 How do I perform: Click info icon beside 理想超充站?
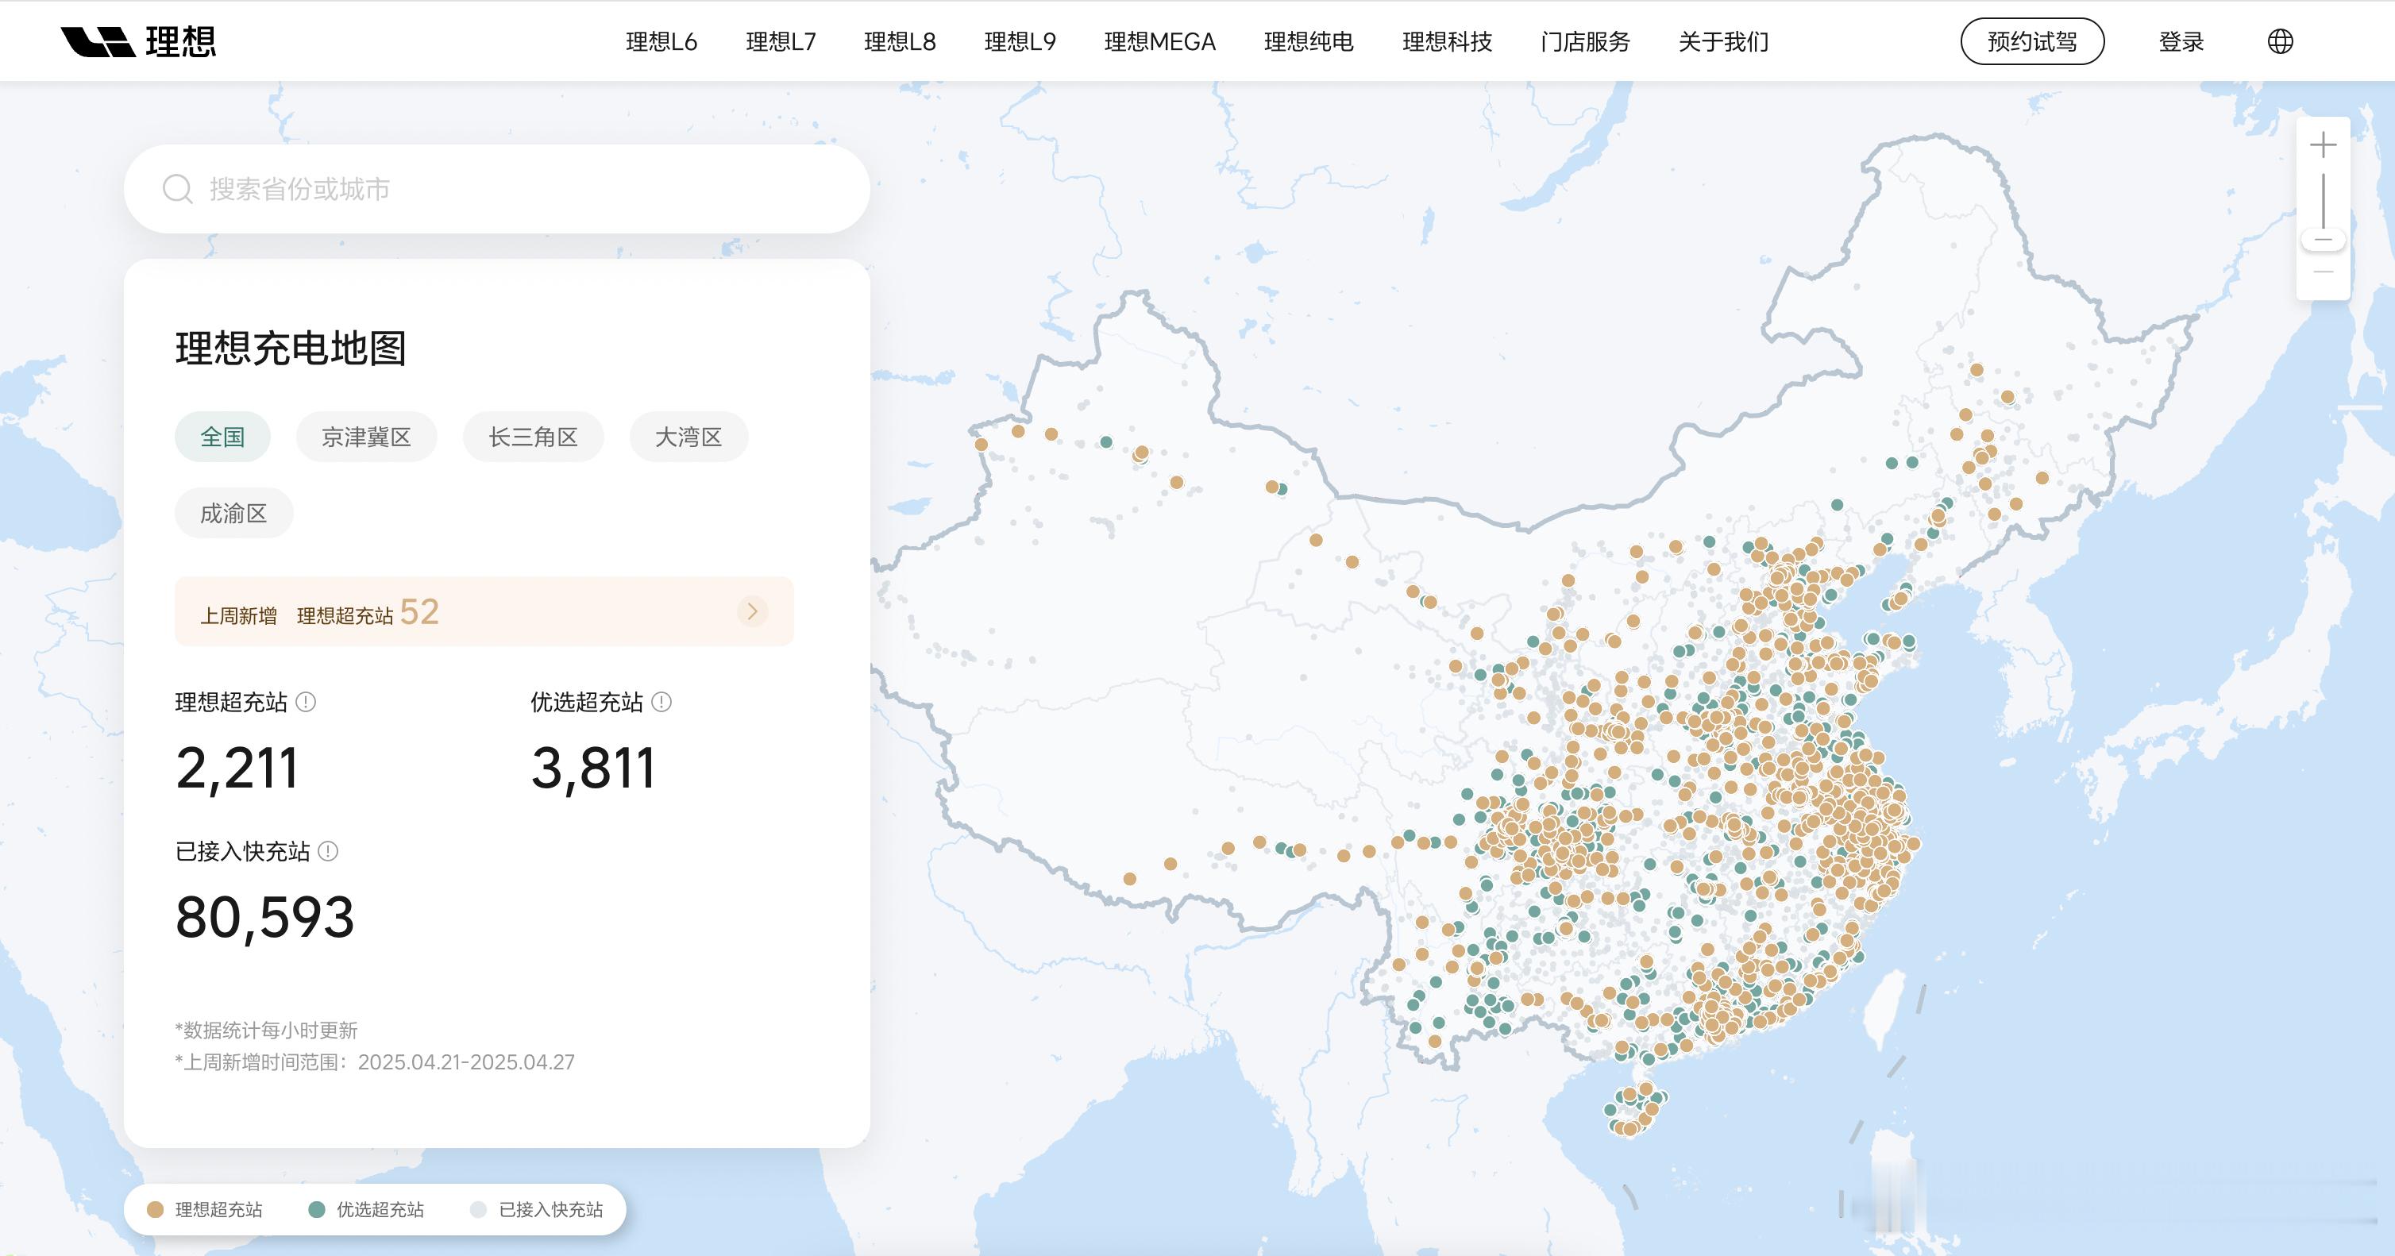coord(306,702)
